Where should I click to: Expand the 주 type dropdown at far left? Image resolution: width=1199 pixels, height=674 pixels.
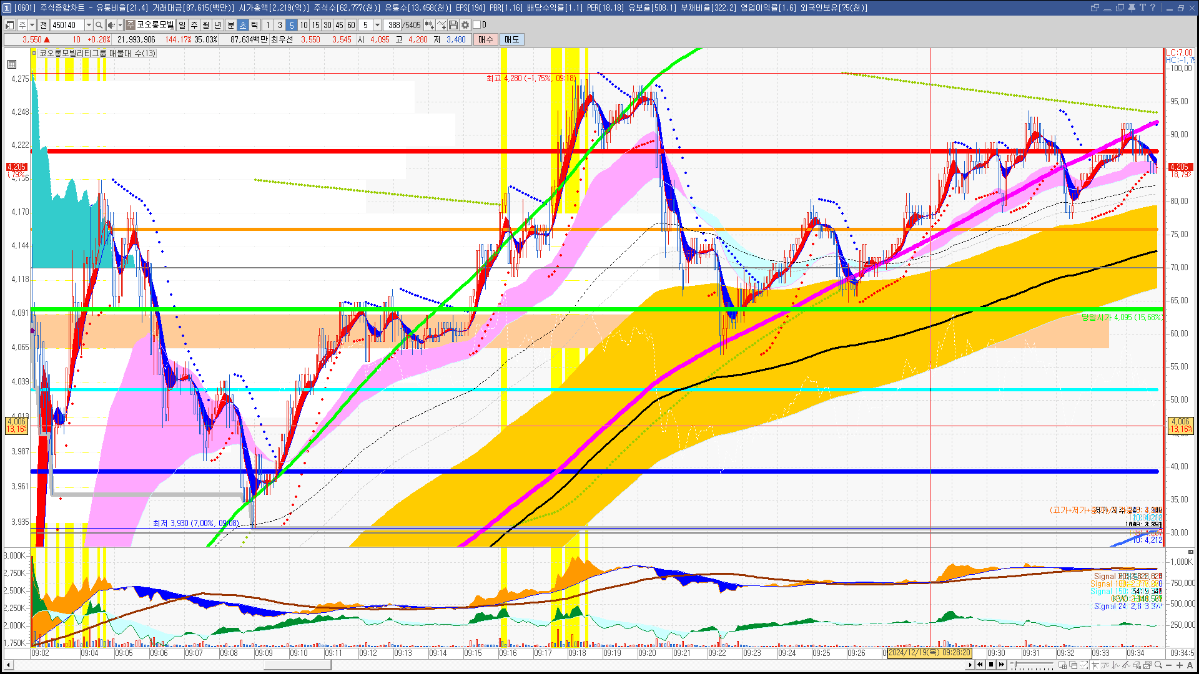32,25
